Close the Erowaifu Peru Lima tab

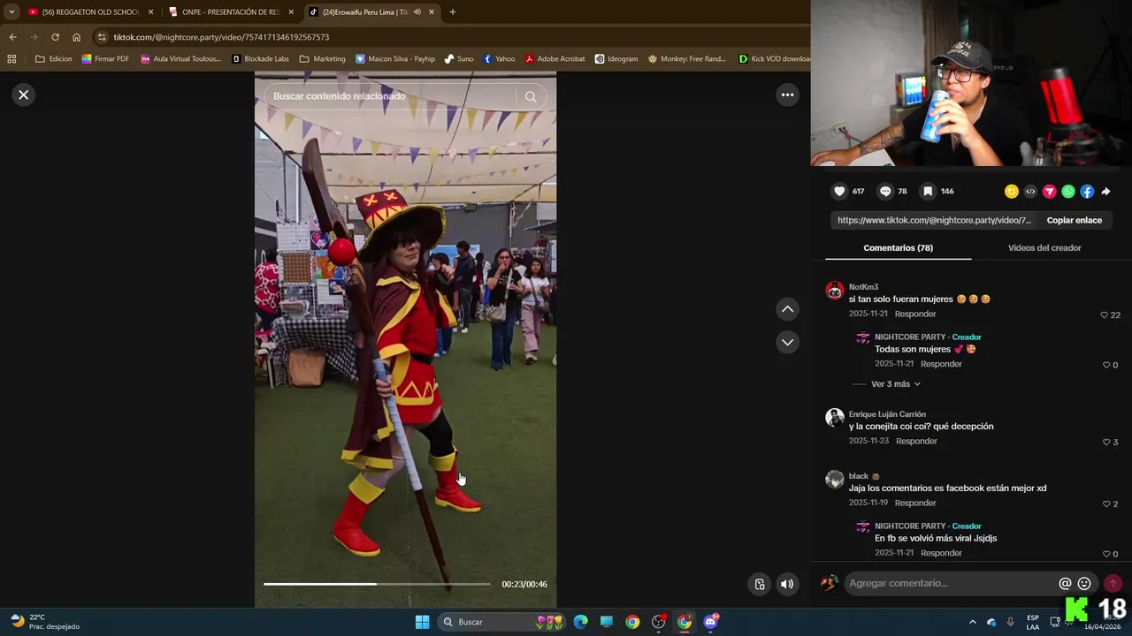click(432, 12)
